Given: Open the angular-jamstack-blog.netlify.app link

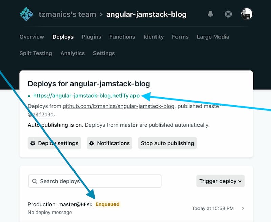Looking at the screenshot, I should (x=86, y=96).
